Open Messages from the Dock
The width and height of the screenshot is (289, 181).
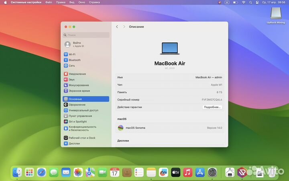[54, 172]
